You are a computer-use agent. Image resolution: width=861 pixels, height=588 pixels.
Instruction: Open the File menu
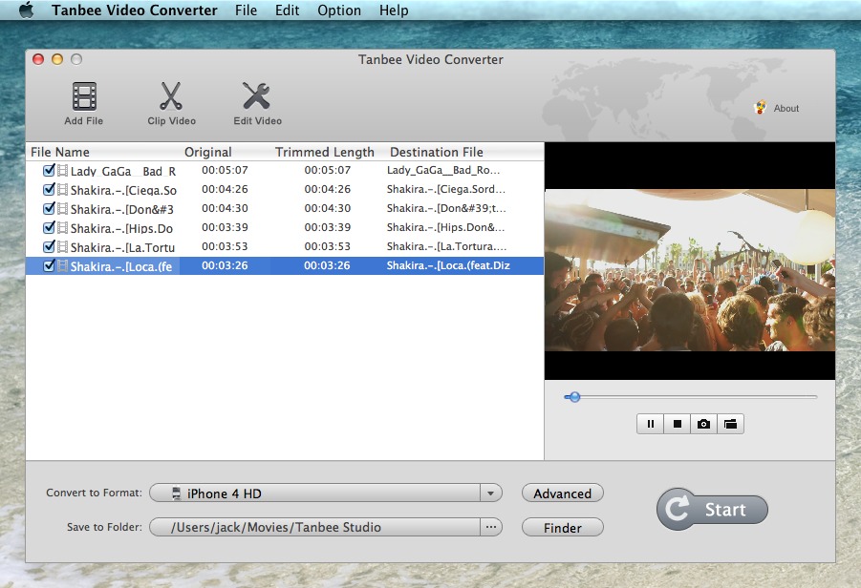246,10
